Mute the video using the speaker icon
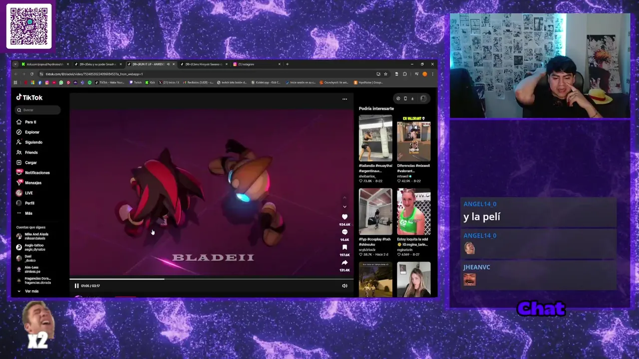 click(344, 286)
